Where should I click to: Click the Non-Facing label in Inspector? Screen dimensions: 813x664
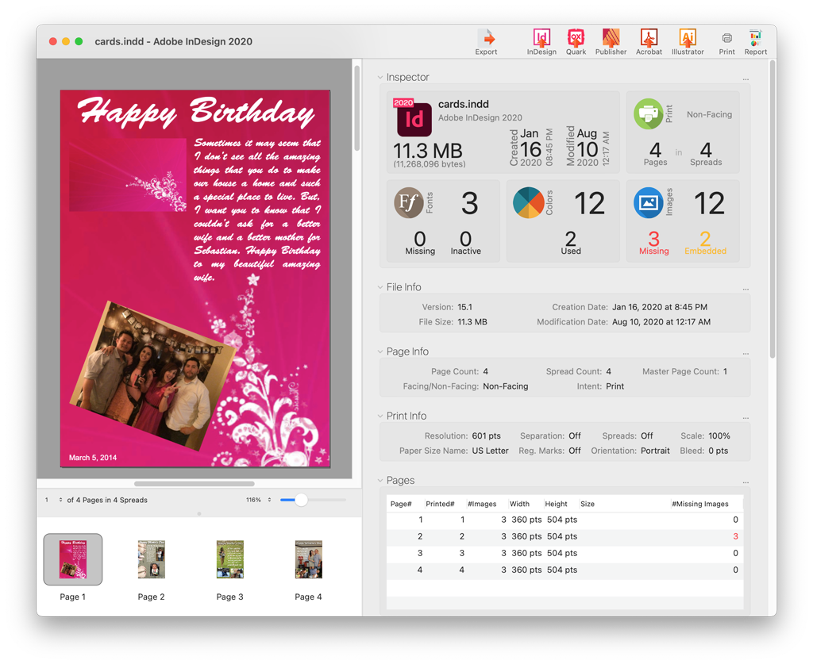[x=709, y=114]
